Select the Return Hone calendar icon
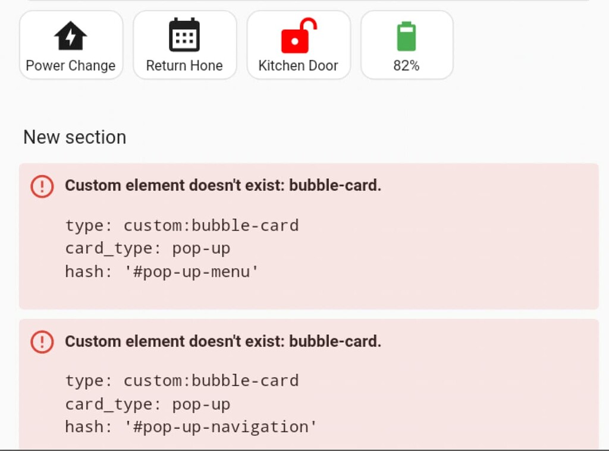The width and height of the screenshot is (609, 451). click(x=185, y=36)
